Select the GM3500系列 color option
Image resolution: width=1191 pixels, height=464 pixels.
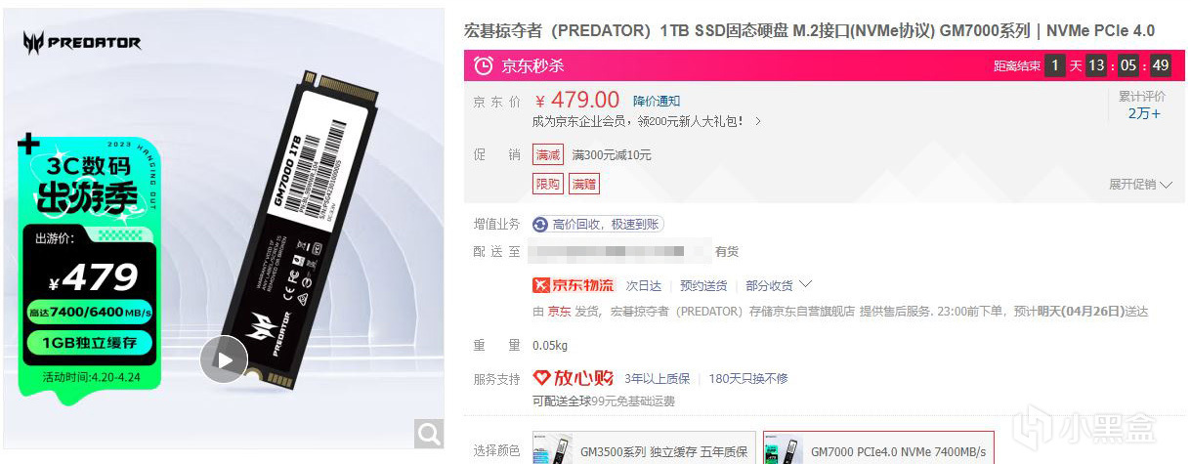(x=644, y=450)
